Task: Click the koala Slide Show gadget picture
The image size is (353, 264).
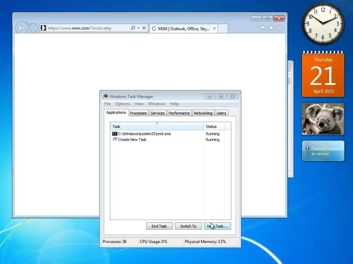Action: click(x=323, y=119)
